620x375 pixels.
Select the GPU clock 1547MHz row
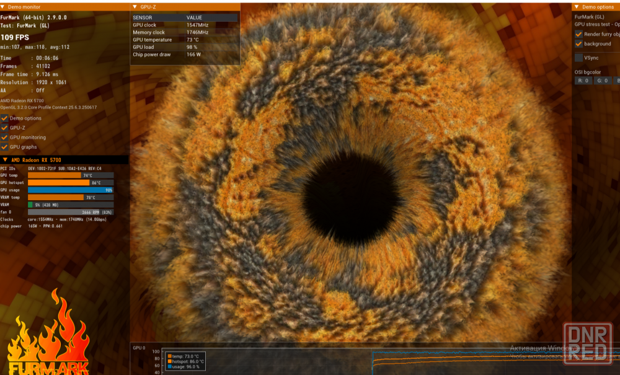185,25
